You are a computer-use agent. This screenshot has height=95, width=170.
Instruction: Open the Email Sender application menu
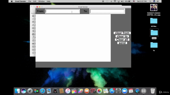click(20, 1)
